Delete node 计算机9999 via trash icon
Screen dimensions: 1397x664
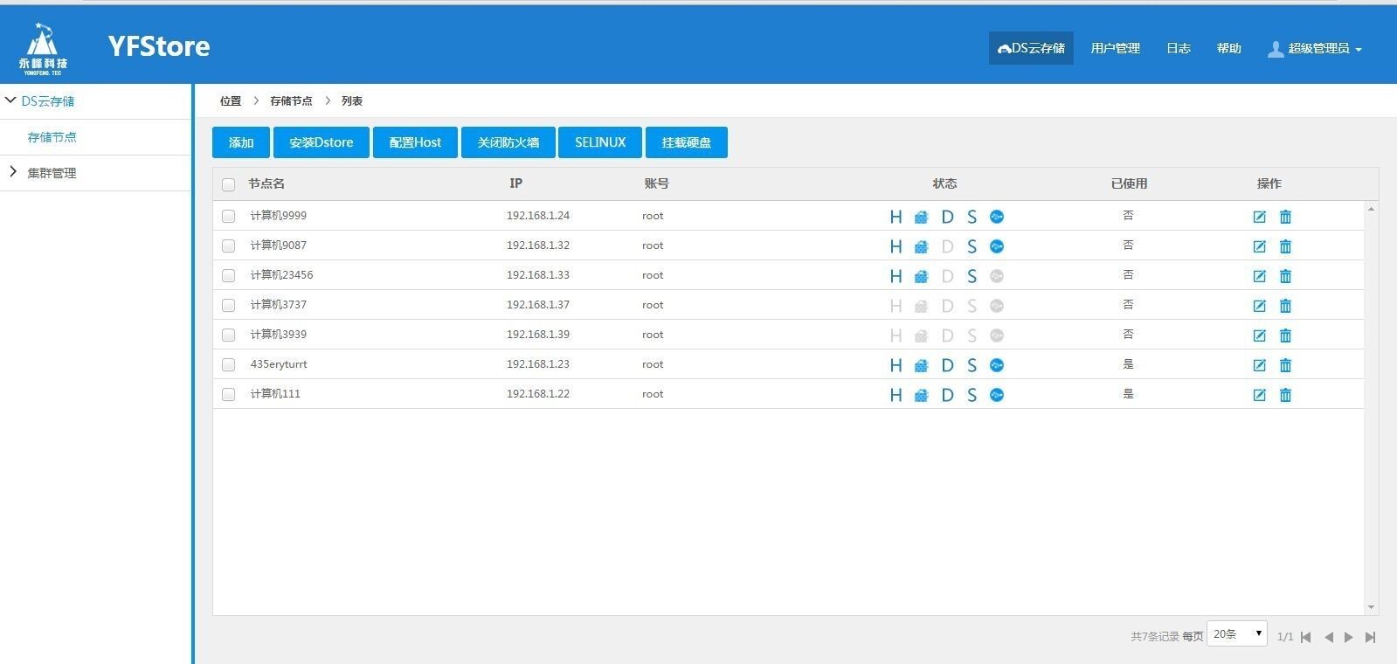[x=1285, y=217]
